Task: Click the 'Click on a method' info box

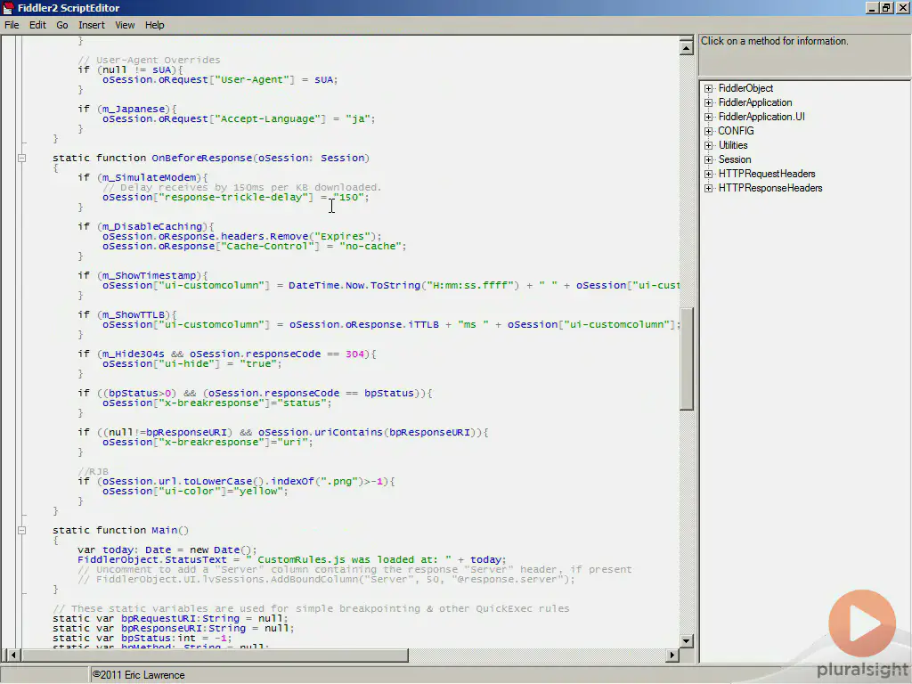Action: click(805, 54)
